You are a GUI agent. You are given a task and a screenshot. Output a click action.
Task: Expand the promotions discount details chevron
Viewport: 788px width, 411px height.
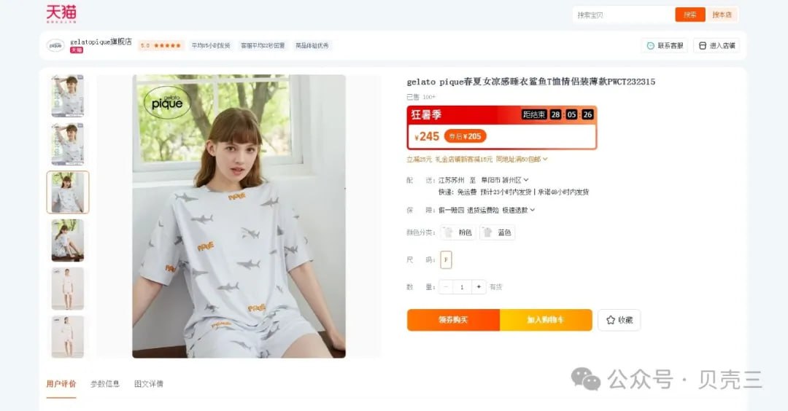click(x=545, y=159)
